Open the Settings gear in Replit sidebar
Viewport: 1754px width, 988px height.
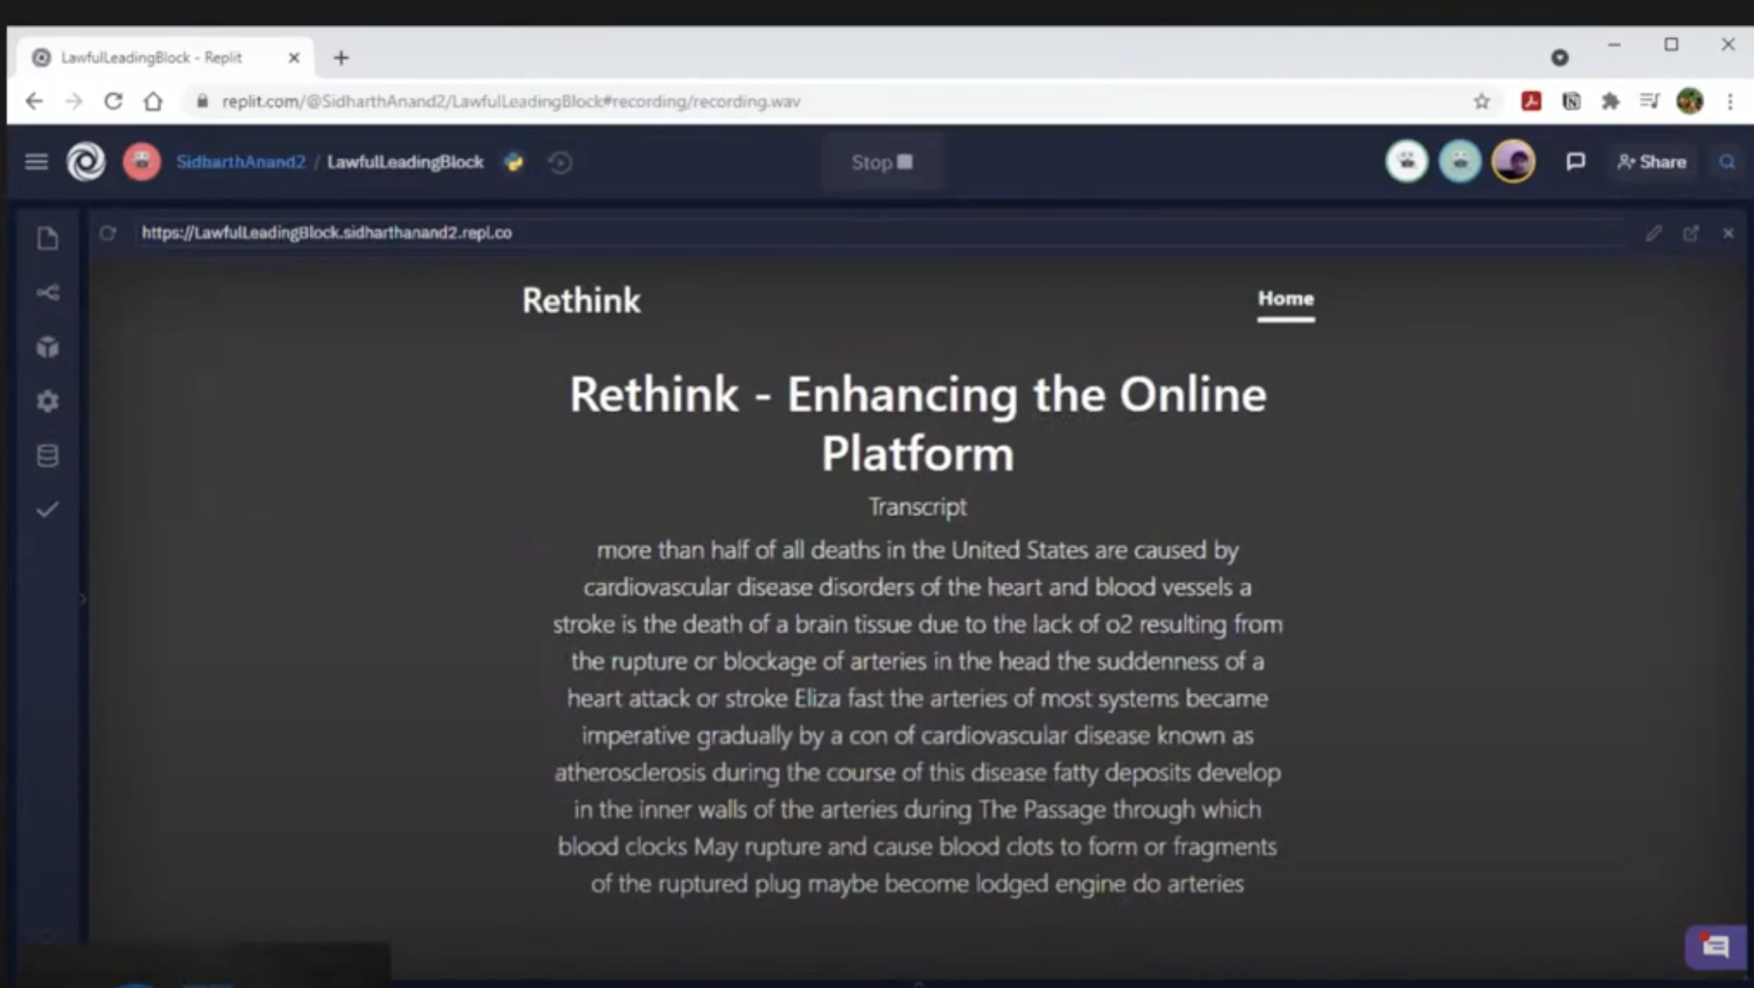(x=47, y=401)
